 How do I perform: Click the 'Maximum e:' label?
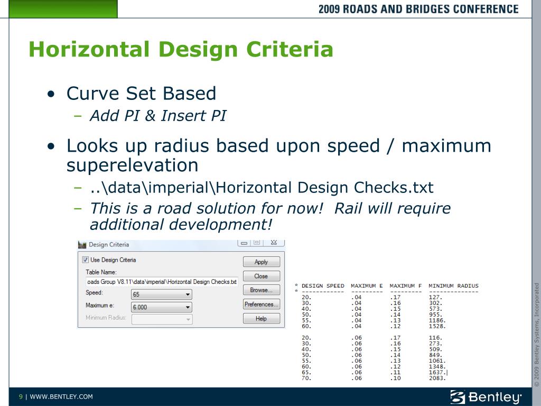pyautogui.click(x=100, y=305)
